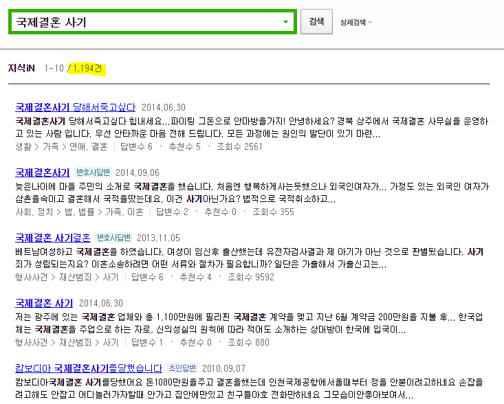The width and height of the screenshot is (504, 404).
Task: Click the 형사사건 > 재산범죄 > 사기 path with 조회수 880
Action: [67, 342]
